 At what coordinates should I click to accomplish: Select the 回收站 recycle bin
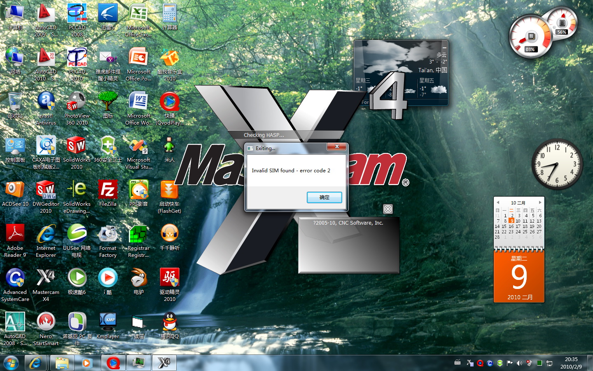(x=15, y=106)
